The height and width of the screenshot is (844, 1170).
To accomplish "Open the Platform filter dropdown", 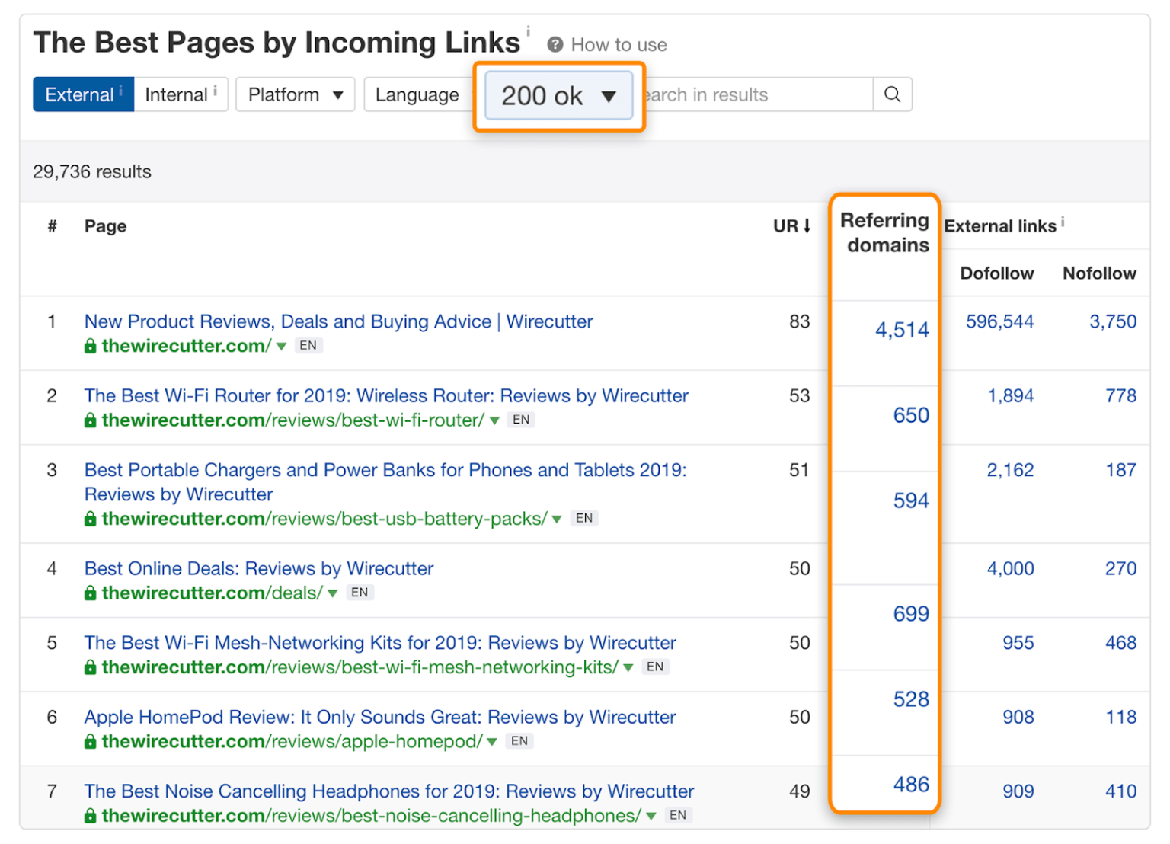I will tap(295, 94).
